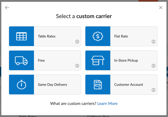168x117 pixels.
Task: Choose the Flat Rate label
Action: pos(121,36)
